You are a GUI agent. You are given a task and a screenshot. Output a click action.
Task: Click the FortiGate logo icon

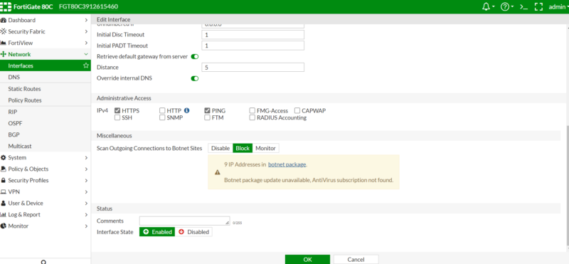[6, 6]
